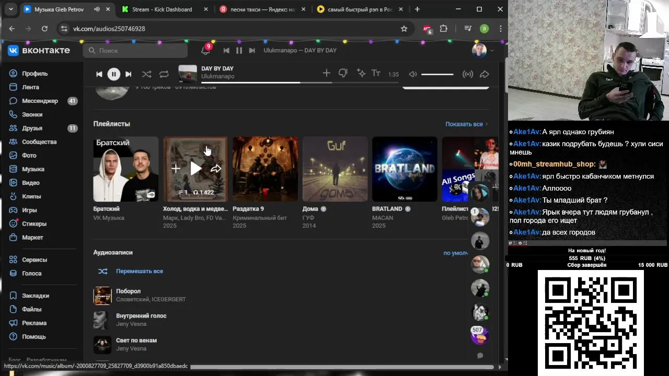Click Показать все next to Плейлисты
The height and width of the screenshot is (376, 669).
point(466,124)
